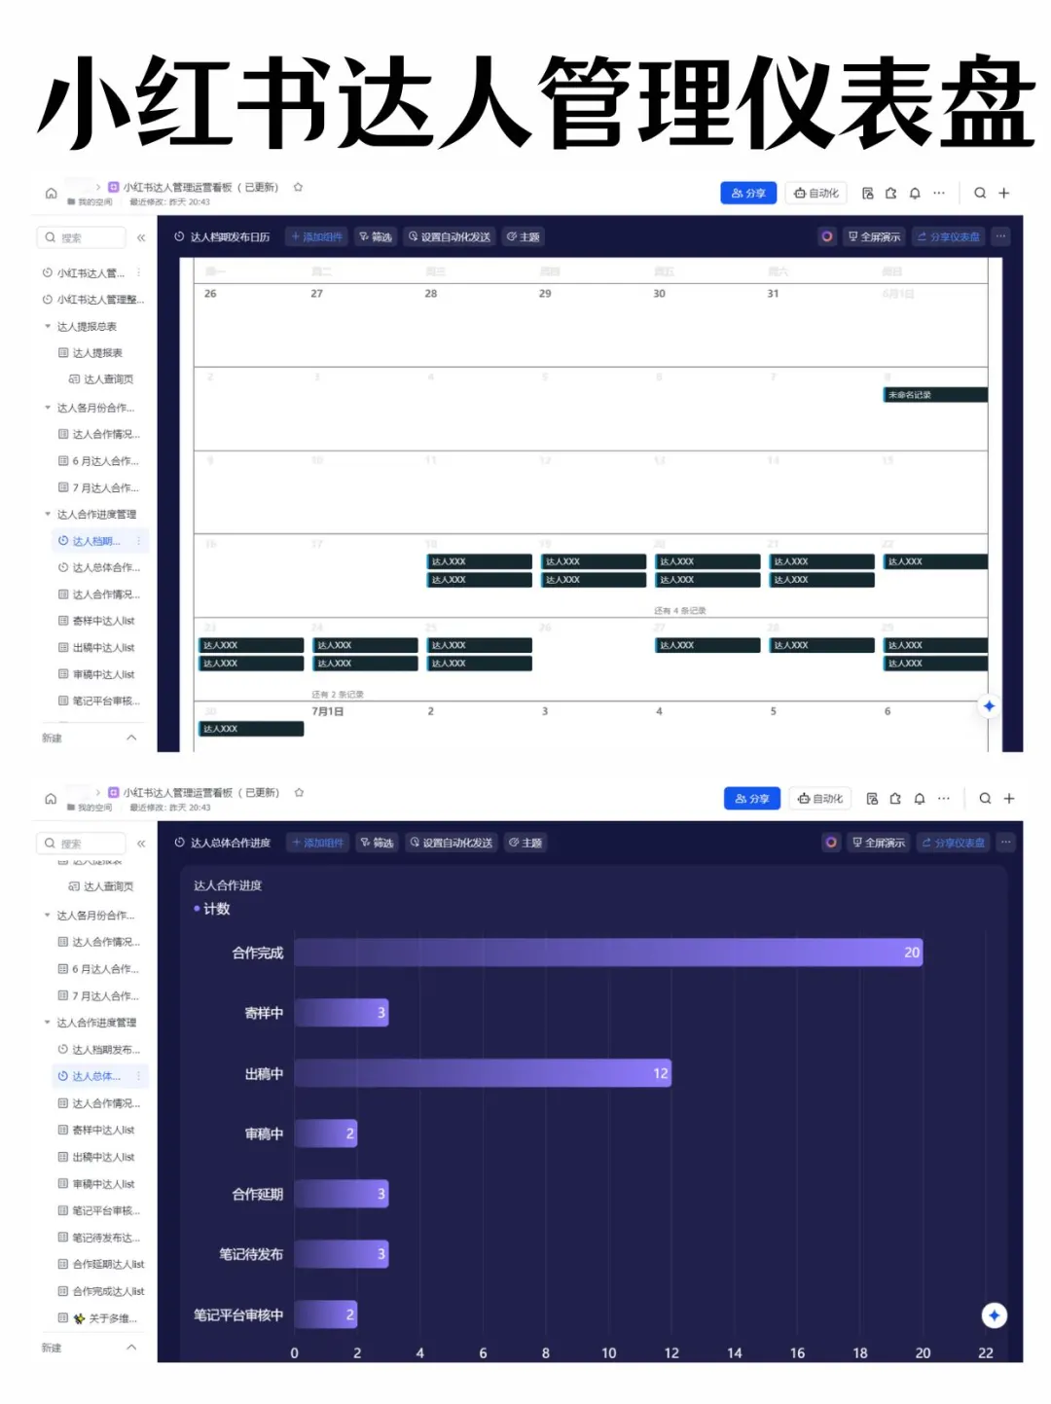The image size is (1051, 1404).
Task: Click the floating sparkle assistant button on chart
Action: tap(994, 1315)
